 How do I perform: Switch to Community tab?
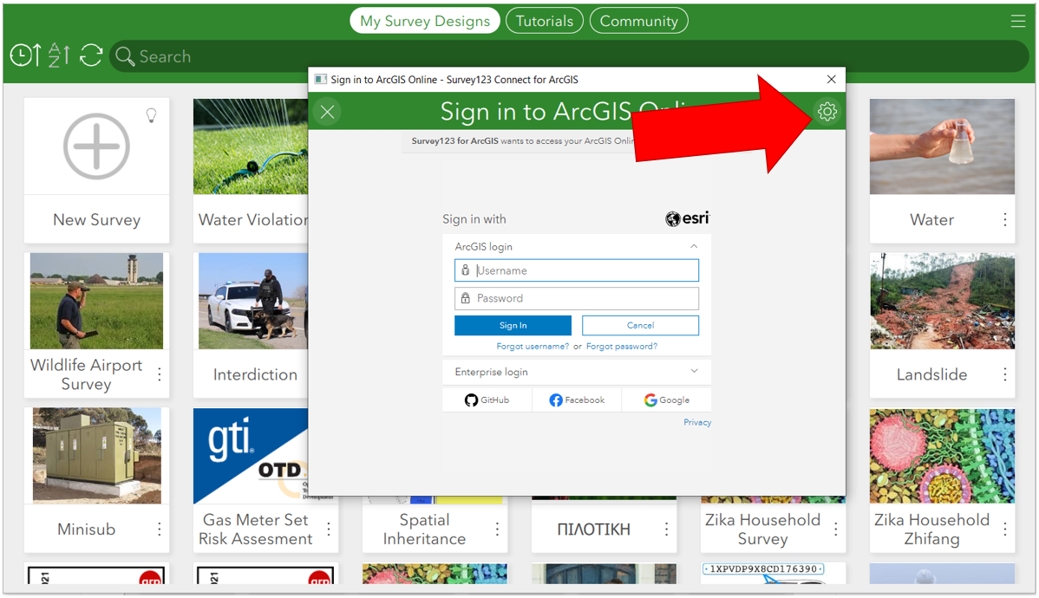tap(639, 21)
